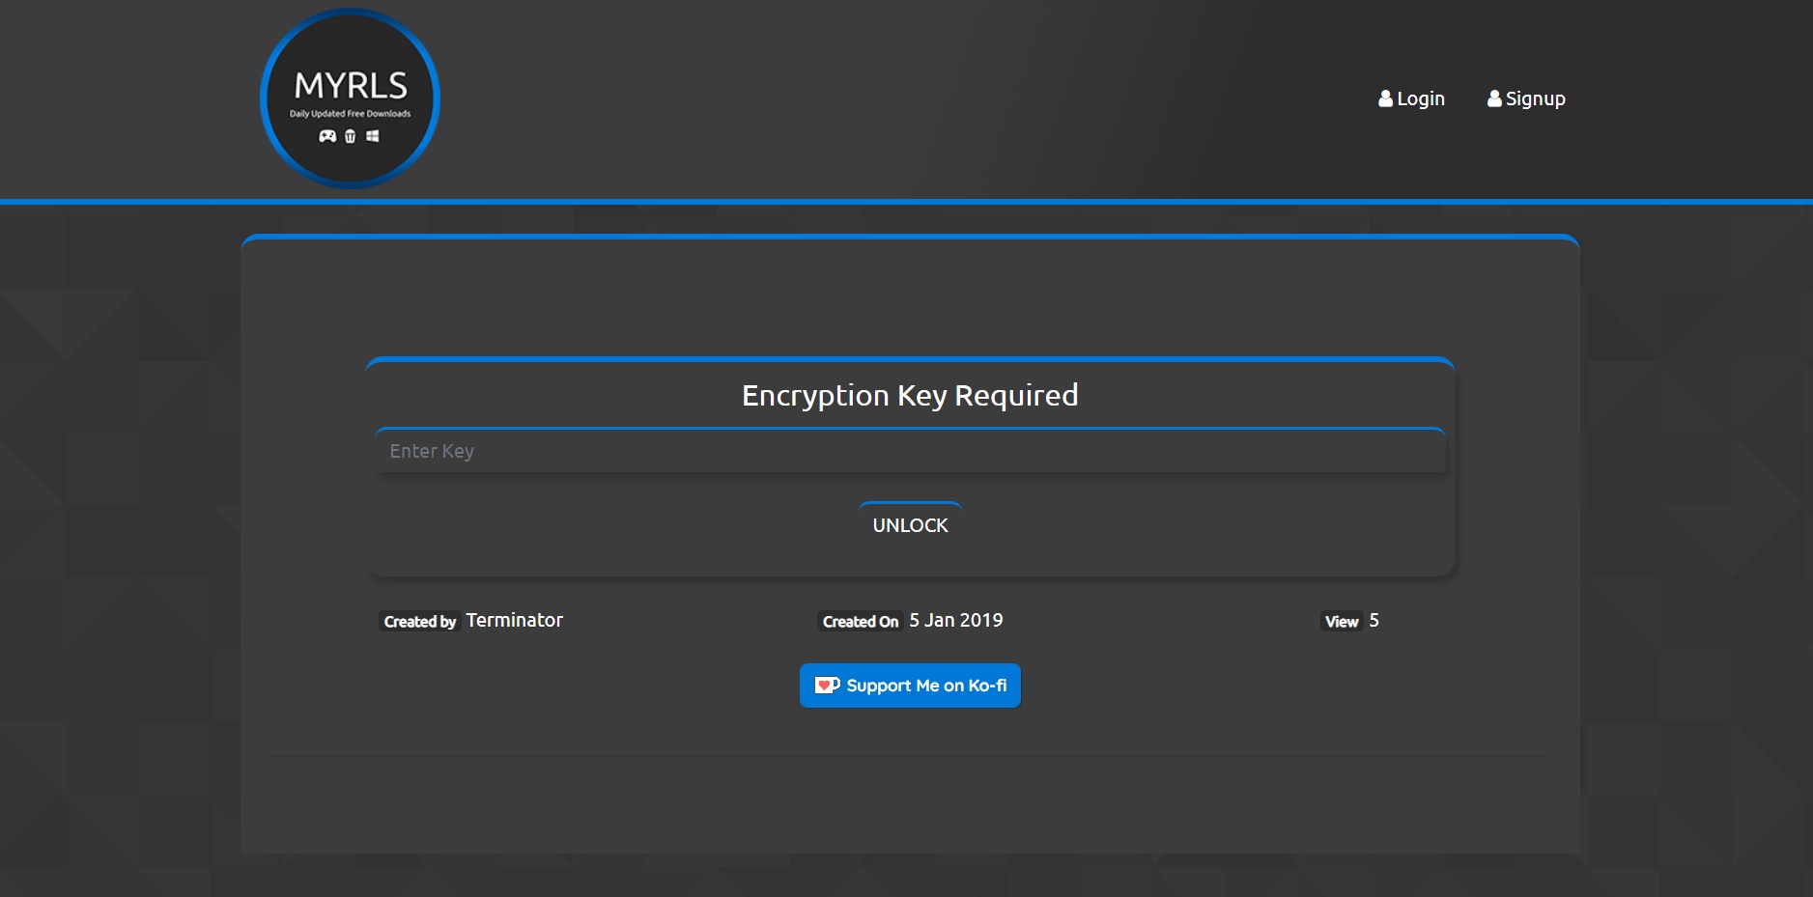Click the Windows icon in MYRLS logo
The image size is (1813, 897).
coord(372,136)
